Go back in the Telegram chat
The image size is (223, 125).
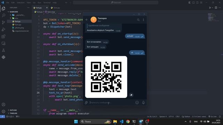(x=87, y=20)
